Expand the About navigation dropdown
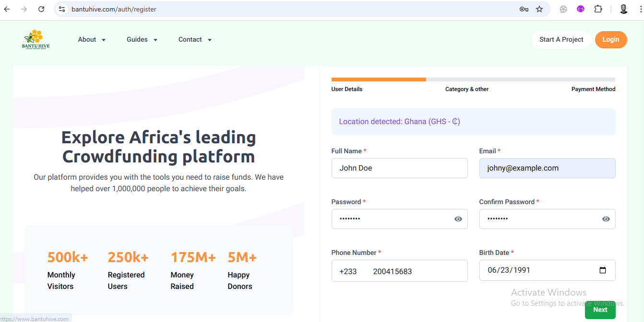Screen dimensions: 644x322 pyautogui.click(x=92, y=39)
